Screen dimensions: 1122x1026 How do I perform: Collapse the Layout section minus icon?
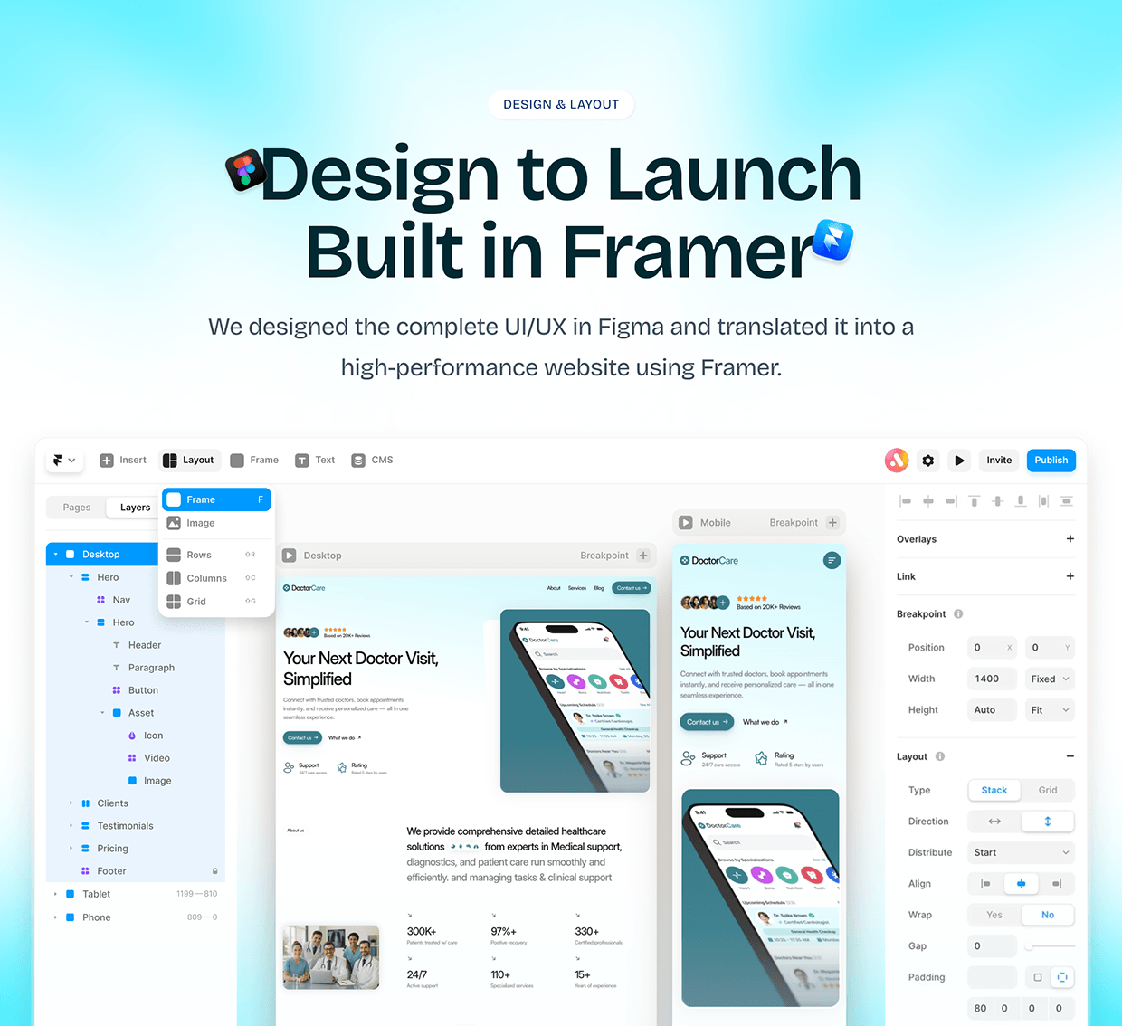[x=1070, y=756]
